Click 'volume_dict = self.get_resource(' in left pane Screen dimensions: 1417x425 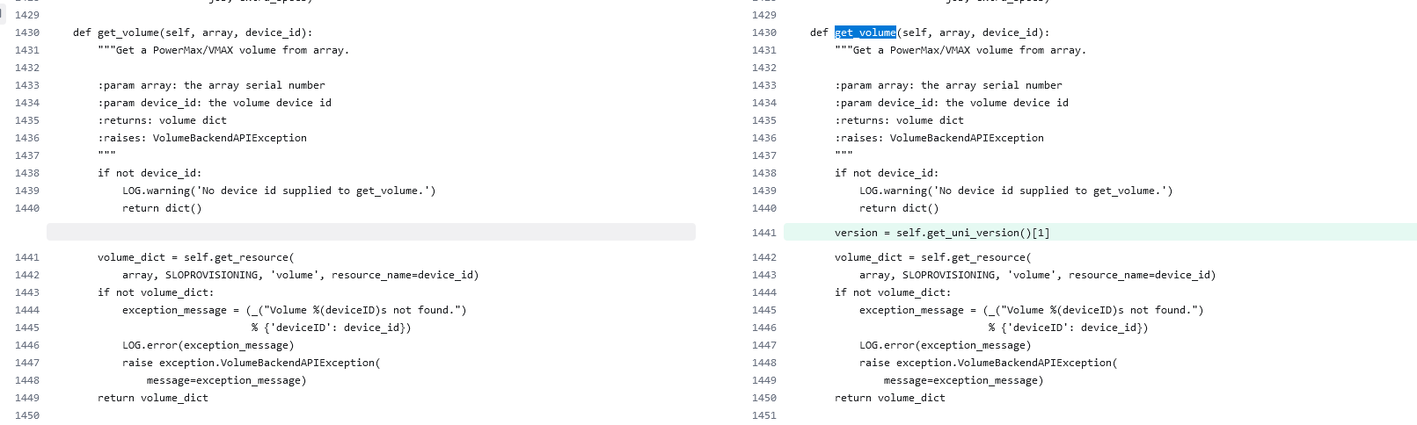[x=196, y=257]
